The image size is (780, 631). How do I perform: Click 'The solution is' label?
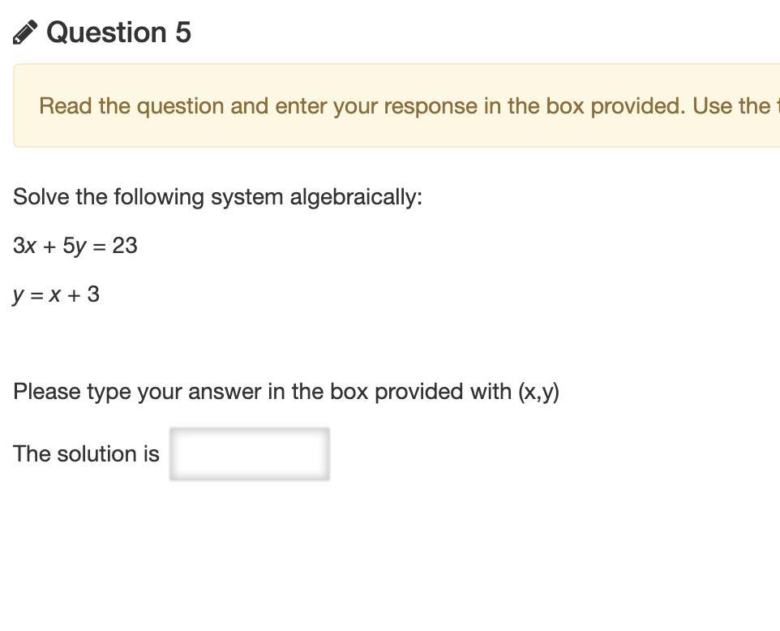pos(86,454)
